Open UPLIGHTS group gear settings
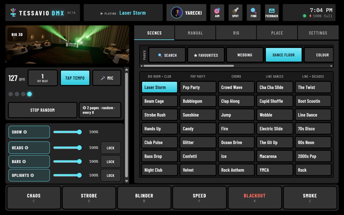Screen dimensions: 344x215 click(x=32, y=175)
